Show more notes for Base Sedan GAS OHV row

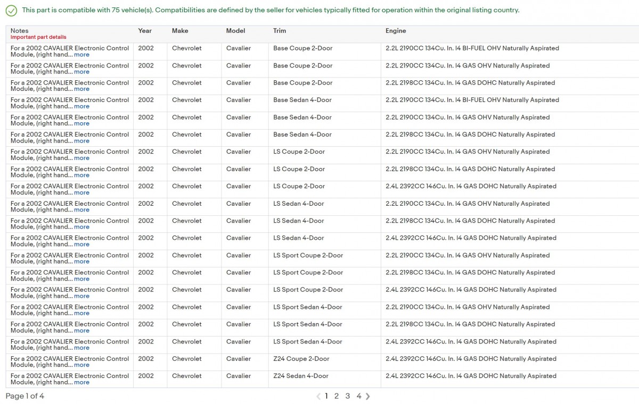[81, 123]
